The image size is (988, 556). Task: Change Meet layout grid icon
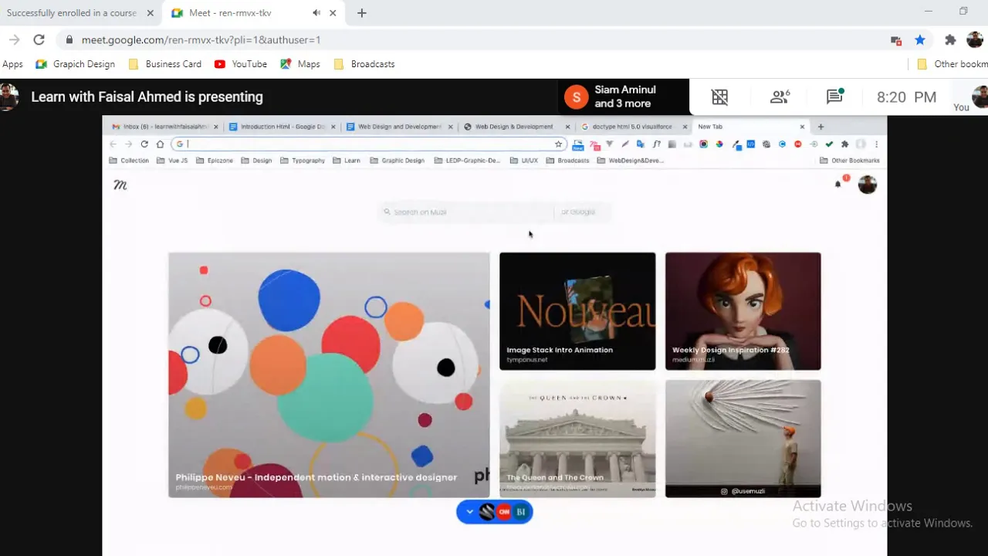click(x=719, y=97)
